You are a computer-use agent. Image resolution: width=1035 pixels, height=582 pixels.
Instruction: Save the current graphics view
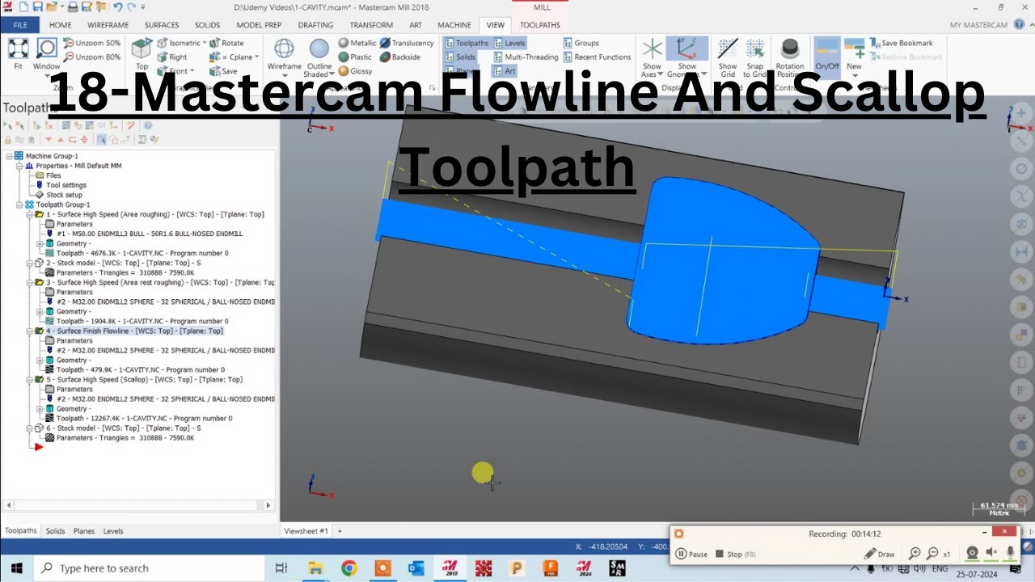[x=223, y=71]
